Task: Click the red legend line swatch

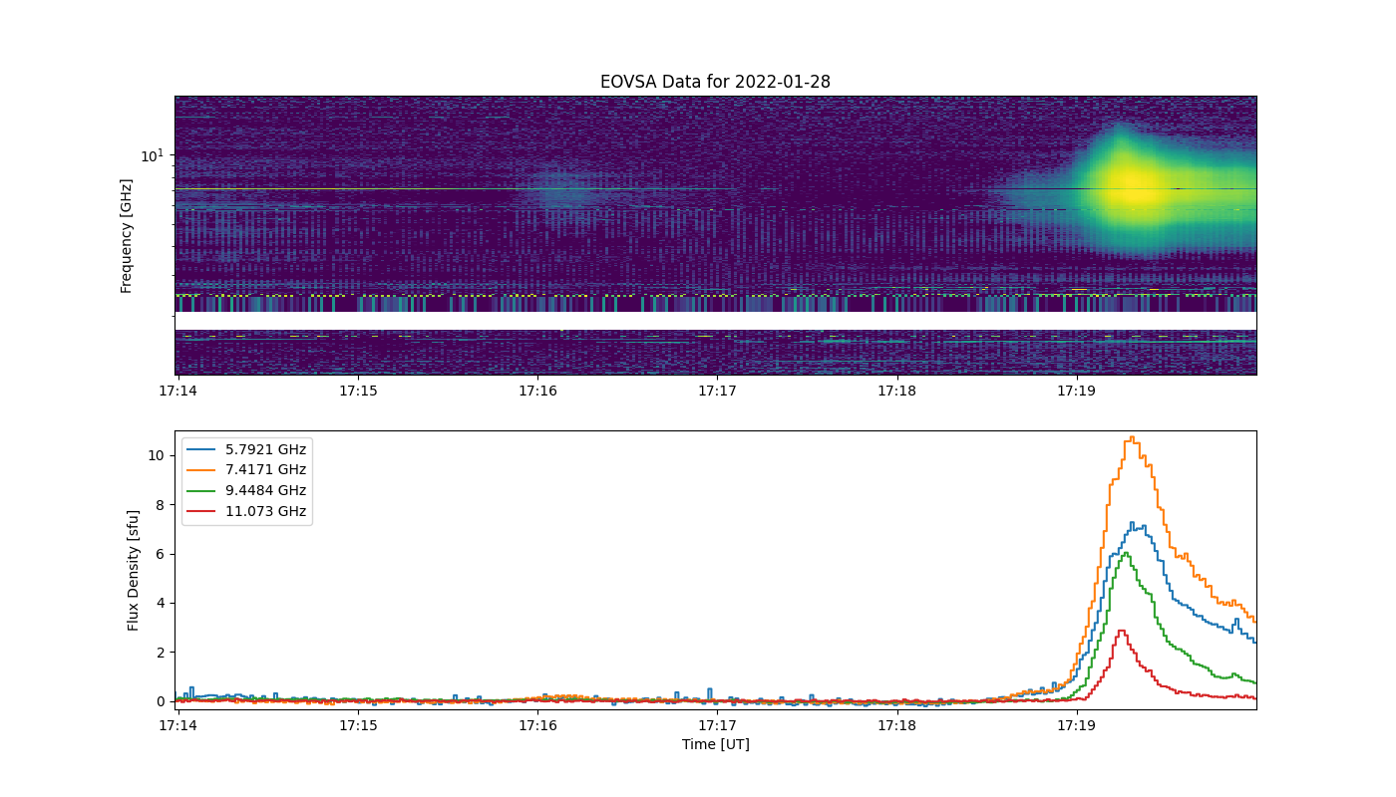Action: tap(200, 512)
